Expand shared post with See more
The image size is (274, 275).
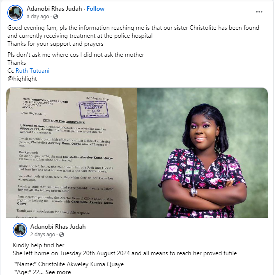coord(58,272)
